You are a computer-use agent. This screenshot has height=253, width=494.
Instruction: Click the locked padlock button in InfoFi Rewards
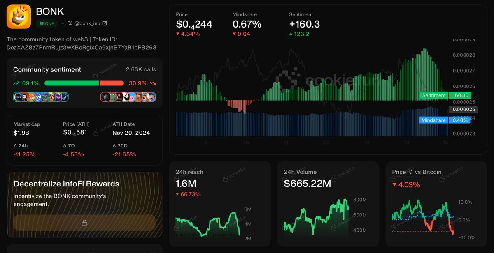pos(84,223)
